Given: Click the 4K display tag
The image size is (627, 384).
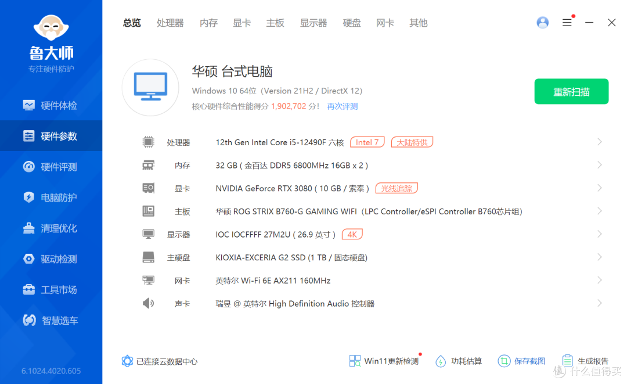Looking at the screenshot, I should point(352,234).
